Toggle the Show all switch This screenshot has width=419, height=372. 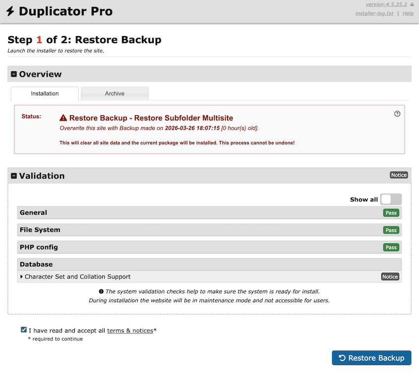[391, 199]
